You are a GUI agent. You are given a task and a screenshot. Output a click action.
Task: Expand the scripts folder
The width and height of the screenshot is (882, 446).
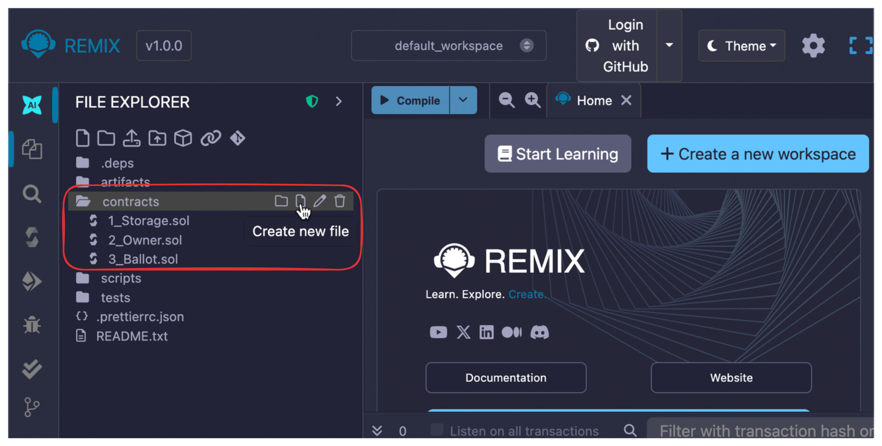click(x=121, y=278)
